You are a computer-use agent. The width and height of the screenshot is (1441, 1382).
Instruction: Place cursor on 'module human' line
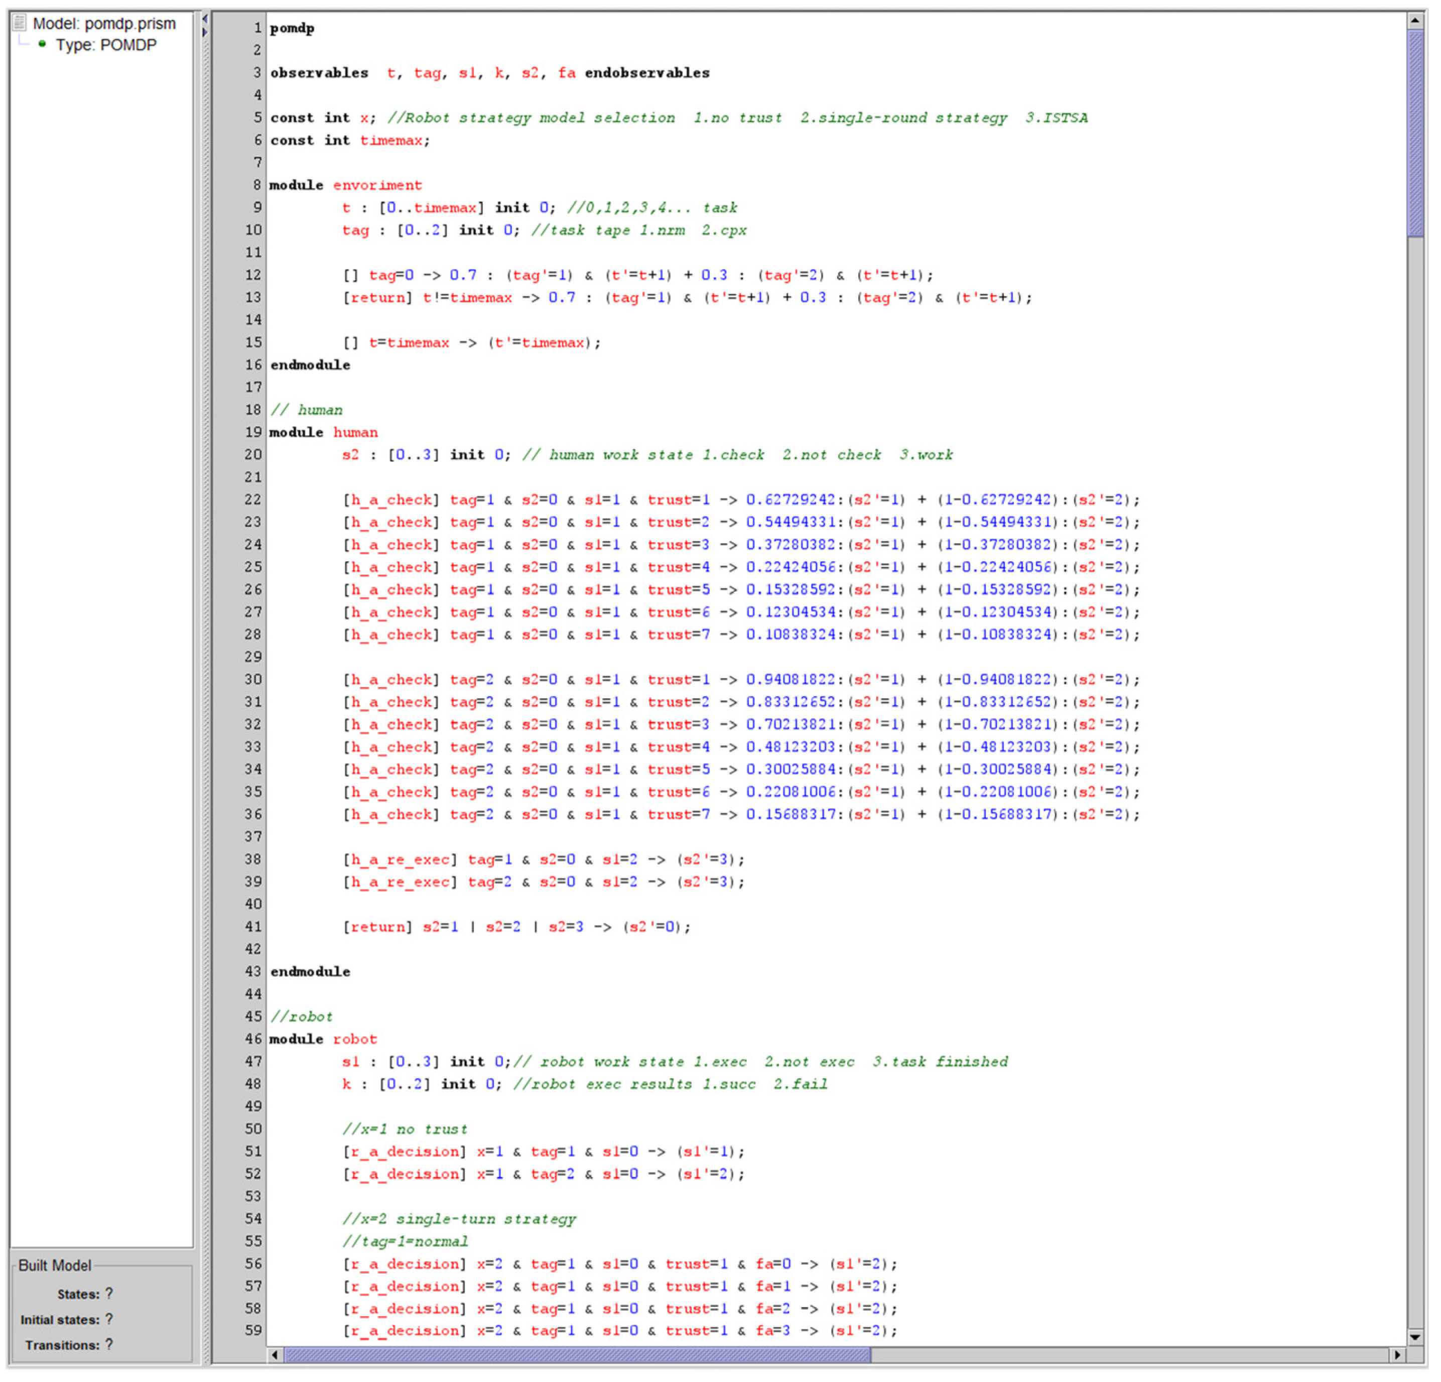324,433
